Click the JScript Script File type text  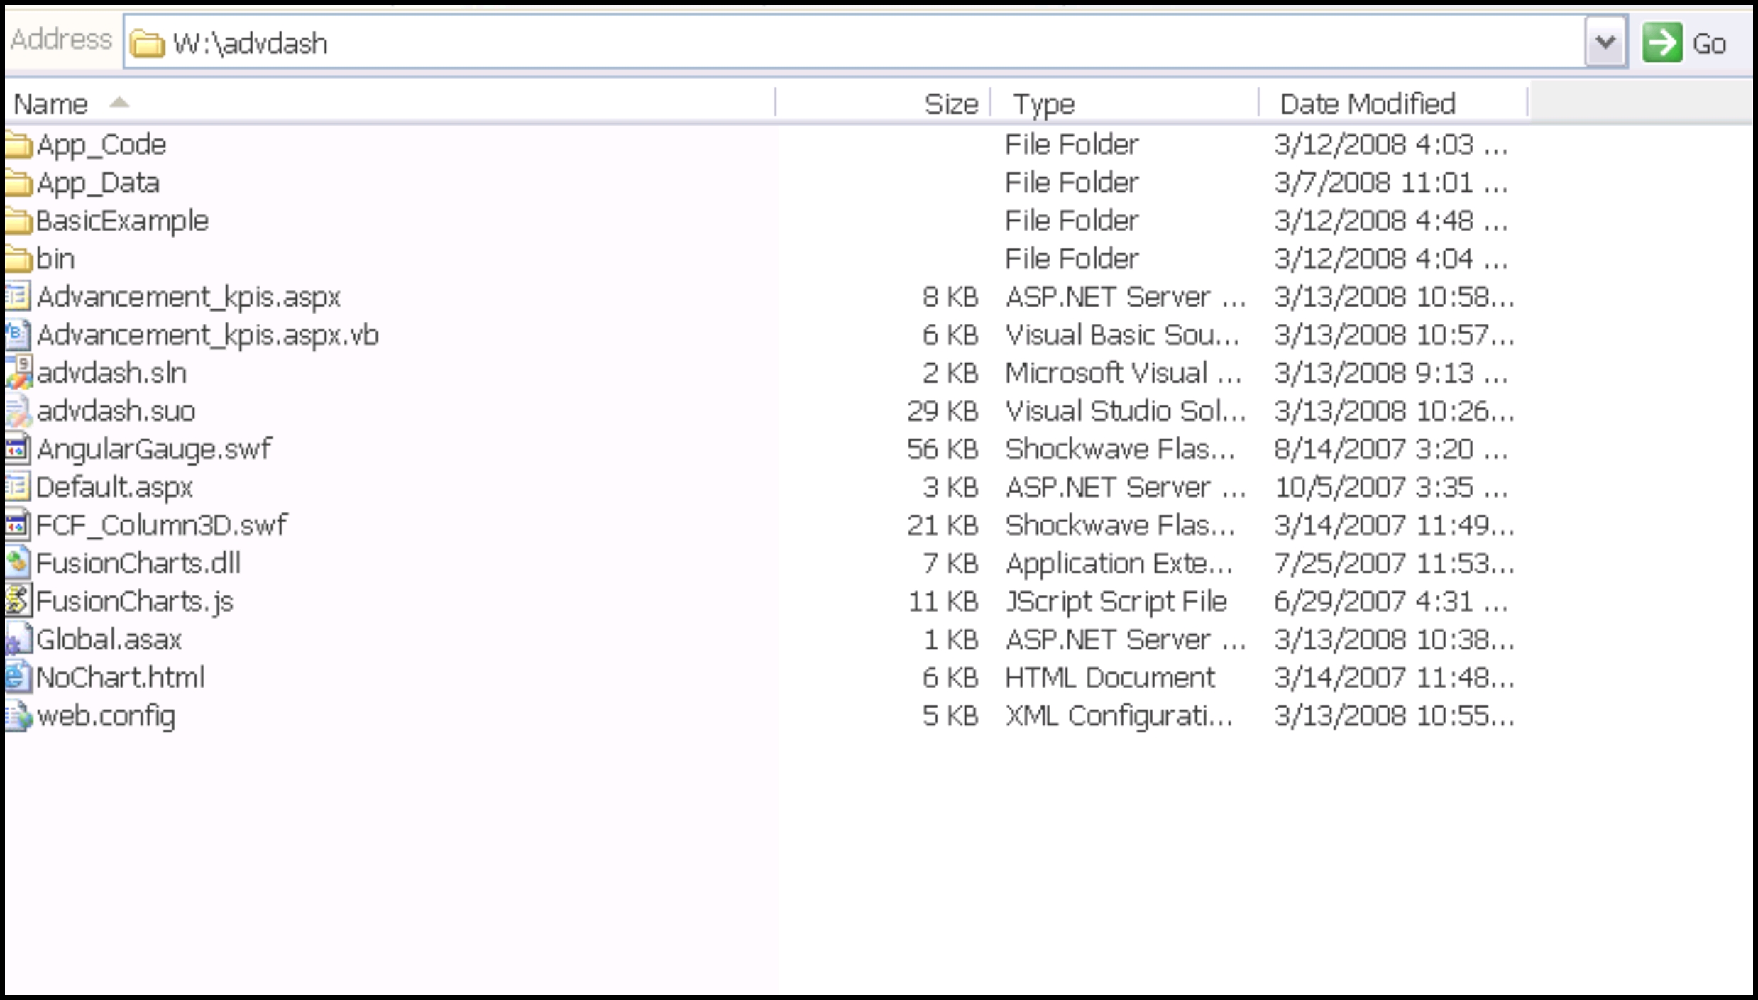(1116, 603)
